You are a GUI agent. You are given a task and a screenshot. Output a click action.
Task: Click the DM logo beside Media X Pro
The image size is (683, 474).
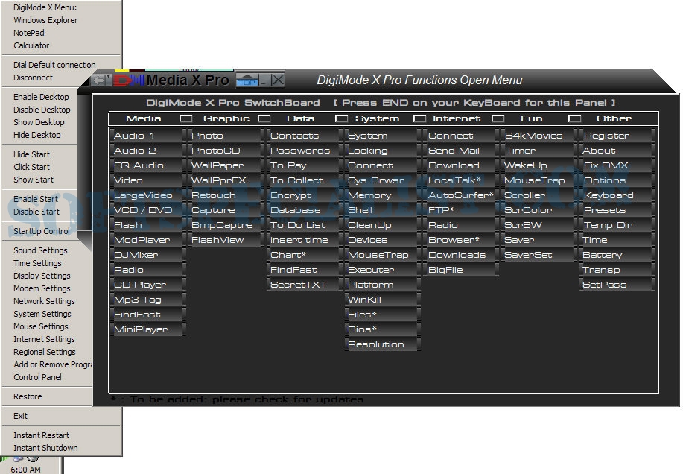coord(129,80)
